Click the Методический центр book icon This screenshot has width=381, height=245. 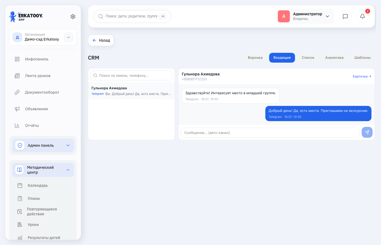(x=20, y=170)
